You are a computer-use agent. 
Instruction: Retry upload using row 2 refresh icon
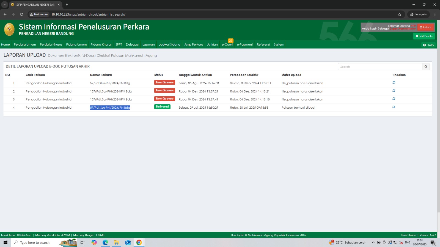pos(394,91)
